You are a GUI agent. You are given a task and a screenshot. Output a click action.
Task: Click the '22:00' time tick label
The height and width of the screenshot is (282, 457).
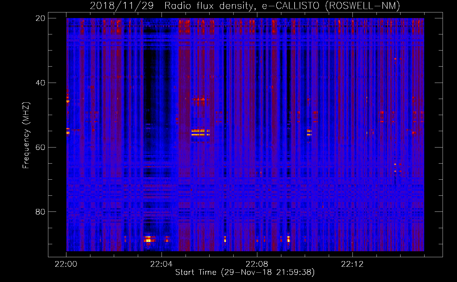click(x=66, y=264)
